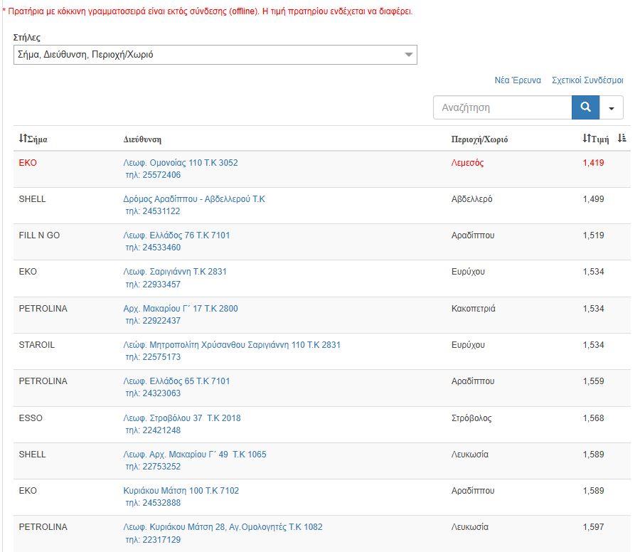
Task: Sort the table by Τιμή column
Action: click(596, 139)
